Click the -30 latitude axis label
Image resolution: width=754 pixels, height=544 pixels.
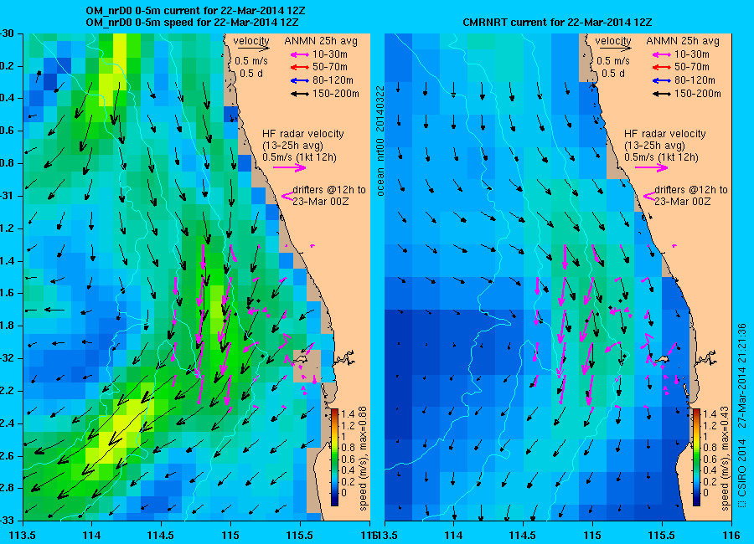click(7, 33)
